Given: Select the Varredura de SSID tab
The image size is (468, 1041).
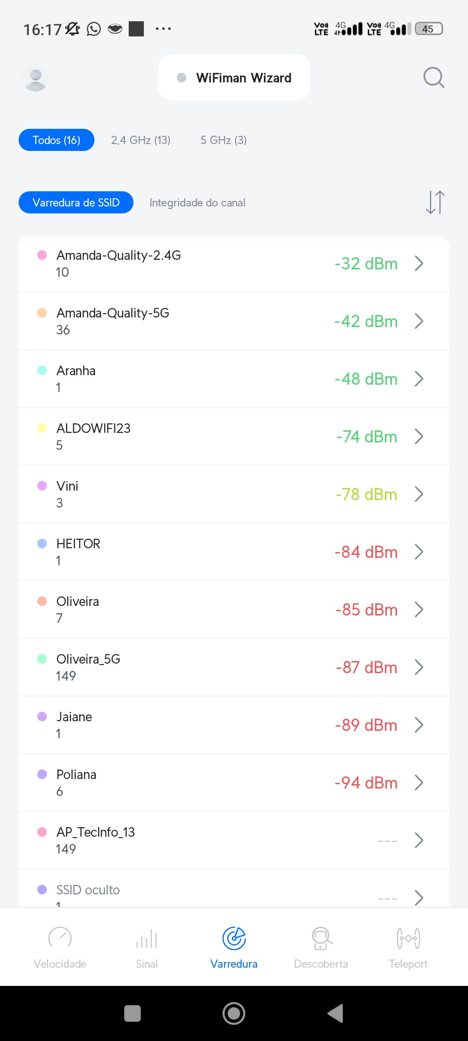Looking at the screenshot, I should tap(76, 203).
